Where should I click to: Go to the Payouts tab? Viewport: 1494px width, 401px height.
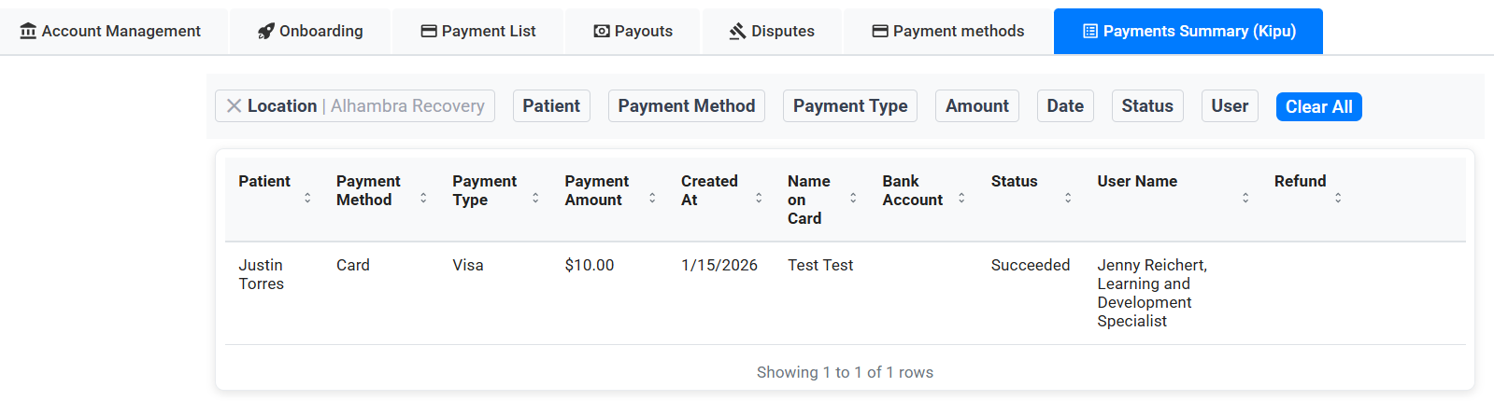coord(633,32)
